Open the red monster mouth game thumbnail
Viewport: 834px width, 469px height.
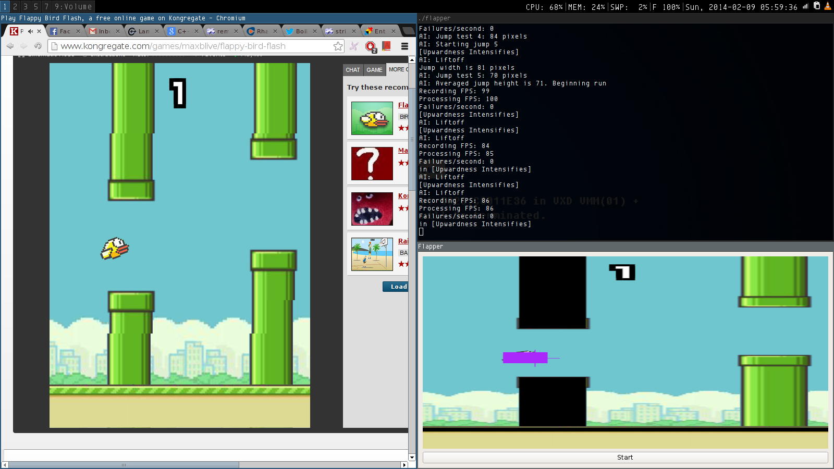tap(372, 209)
